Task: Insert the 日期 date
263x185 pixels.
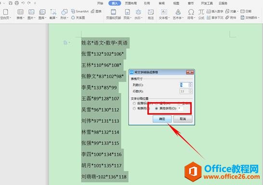Action: tap(246, 12)
